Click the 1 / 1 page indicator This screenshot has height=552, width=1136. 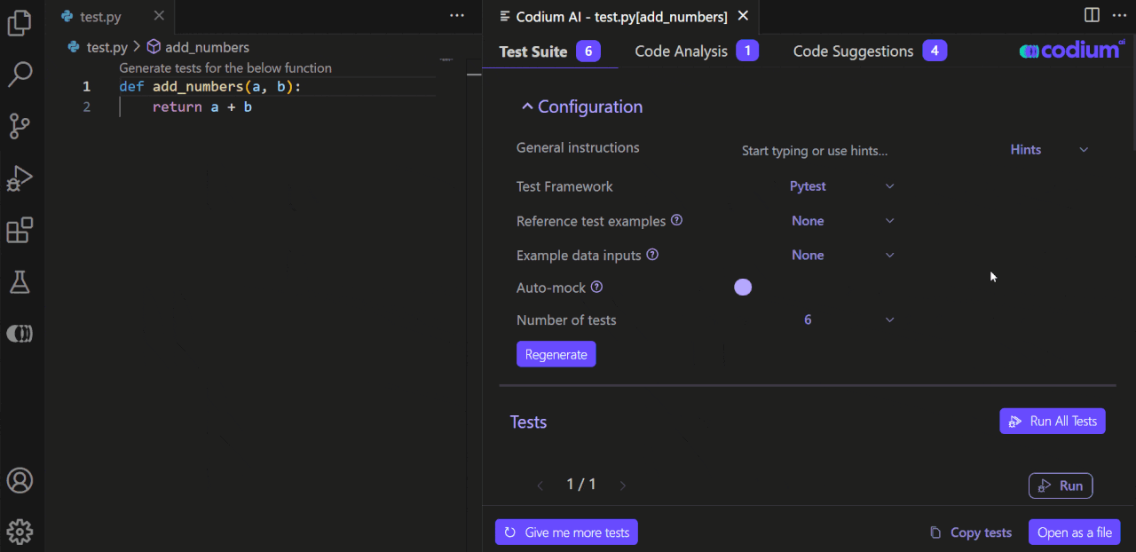(581, 485)
